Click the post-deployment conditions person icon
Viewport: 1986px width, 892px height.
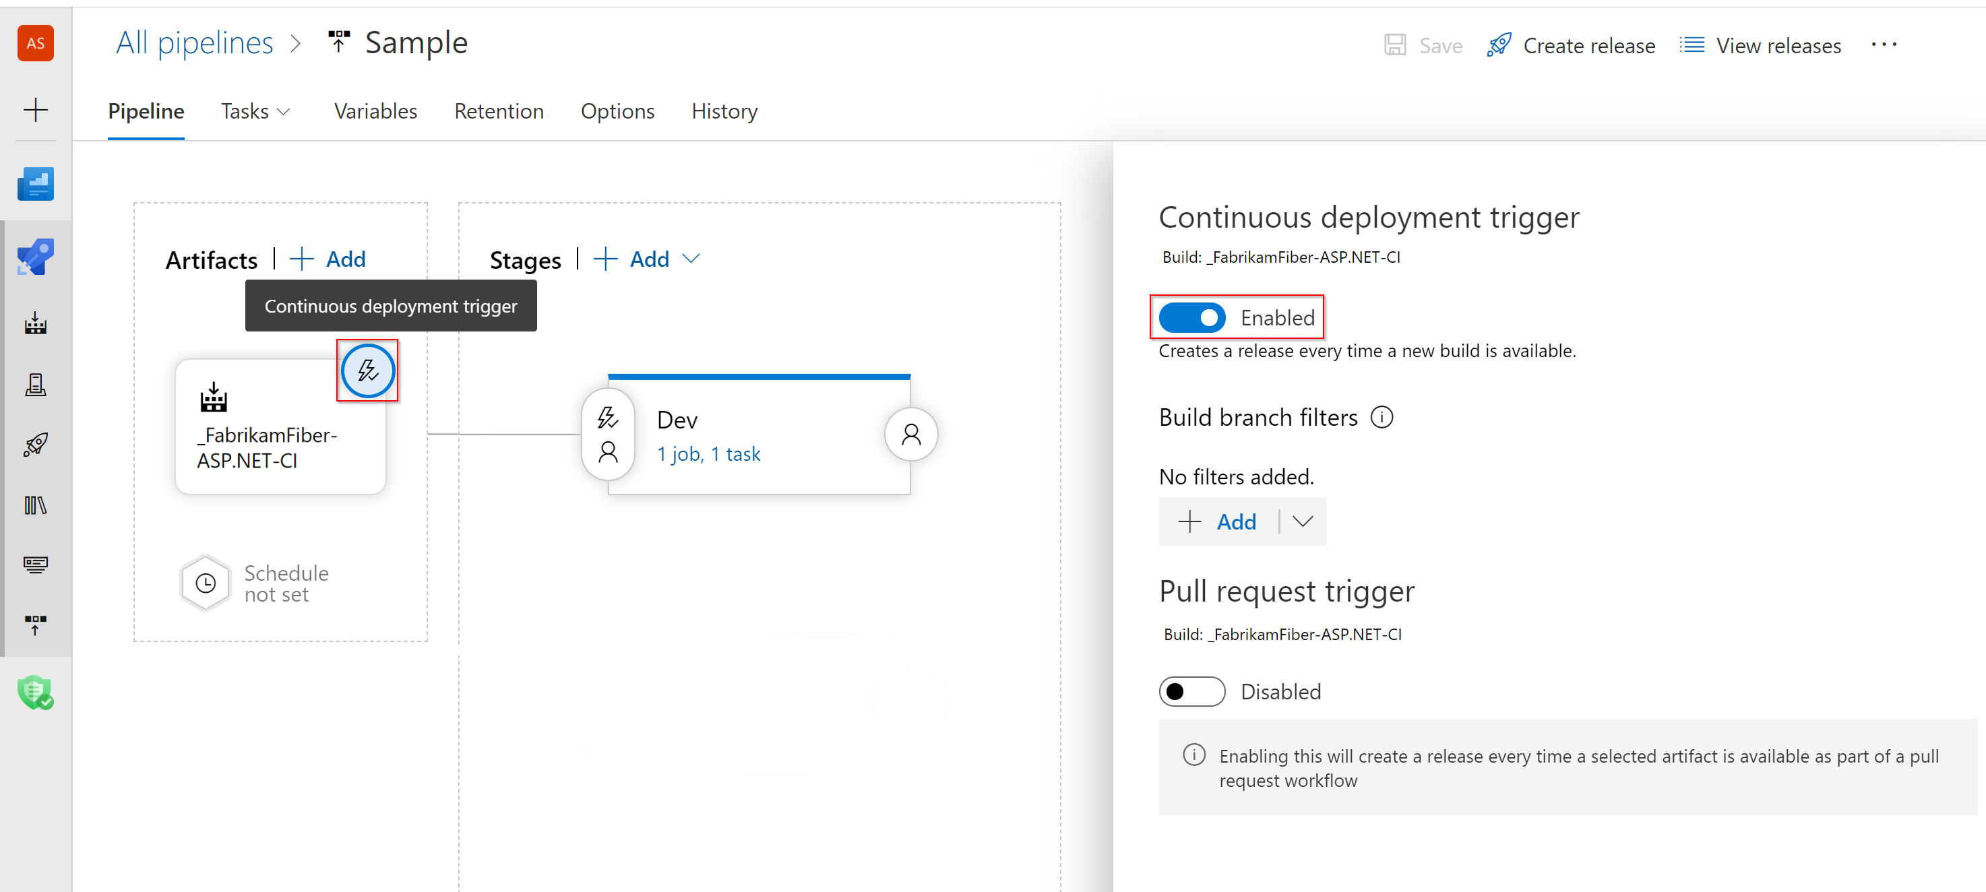(910, 436)
